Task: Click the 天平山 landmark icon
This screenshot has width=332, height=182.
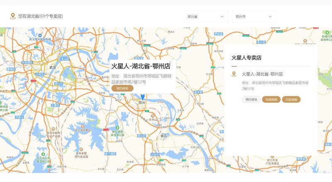Action: (x=153, y=116)
